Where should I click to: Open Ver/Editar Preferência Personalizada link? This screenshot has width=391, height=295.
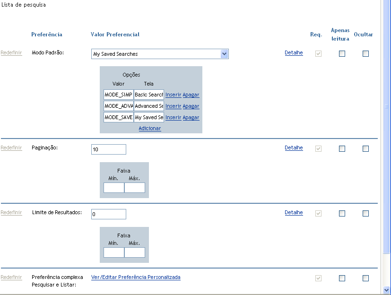click(136, 277)
